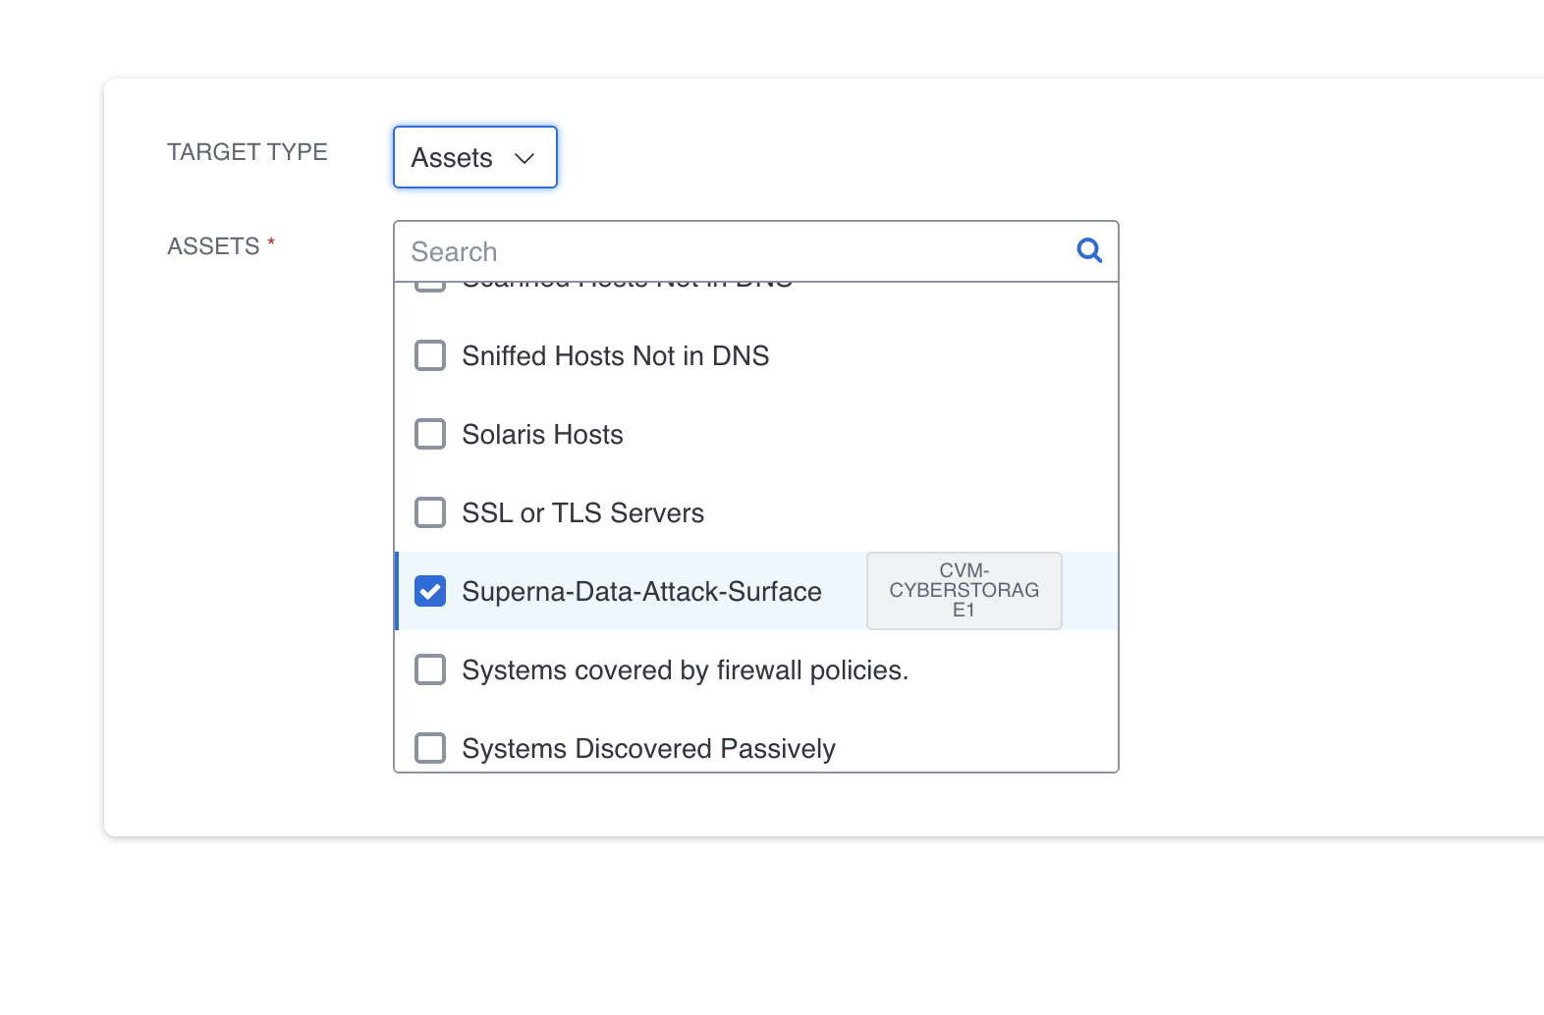Select the Sniffed Hosts Not in DNS label
Screen dimensions: 1544x1015
click(615, 355)
